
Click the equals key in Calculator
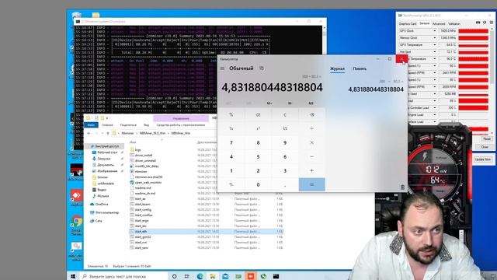coord(312,184)
